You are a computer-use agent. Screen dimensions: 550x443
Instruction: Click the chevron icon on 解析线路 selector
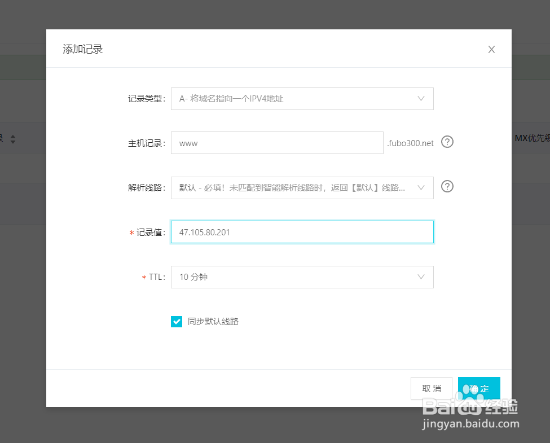tap(421, 187)
